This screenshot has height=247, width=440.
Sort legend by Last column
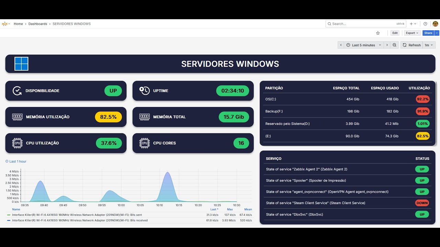pos(214,209)
